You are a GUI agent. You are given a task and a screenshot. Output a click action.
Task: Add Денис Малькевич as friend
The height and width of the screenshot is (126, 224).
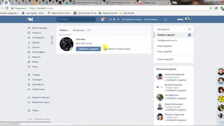pyautogui.click(x=175, y=110)
